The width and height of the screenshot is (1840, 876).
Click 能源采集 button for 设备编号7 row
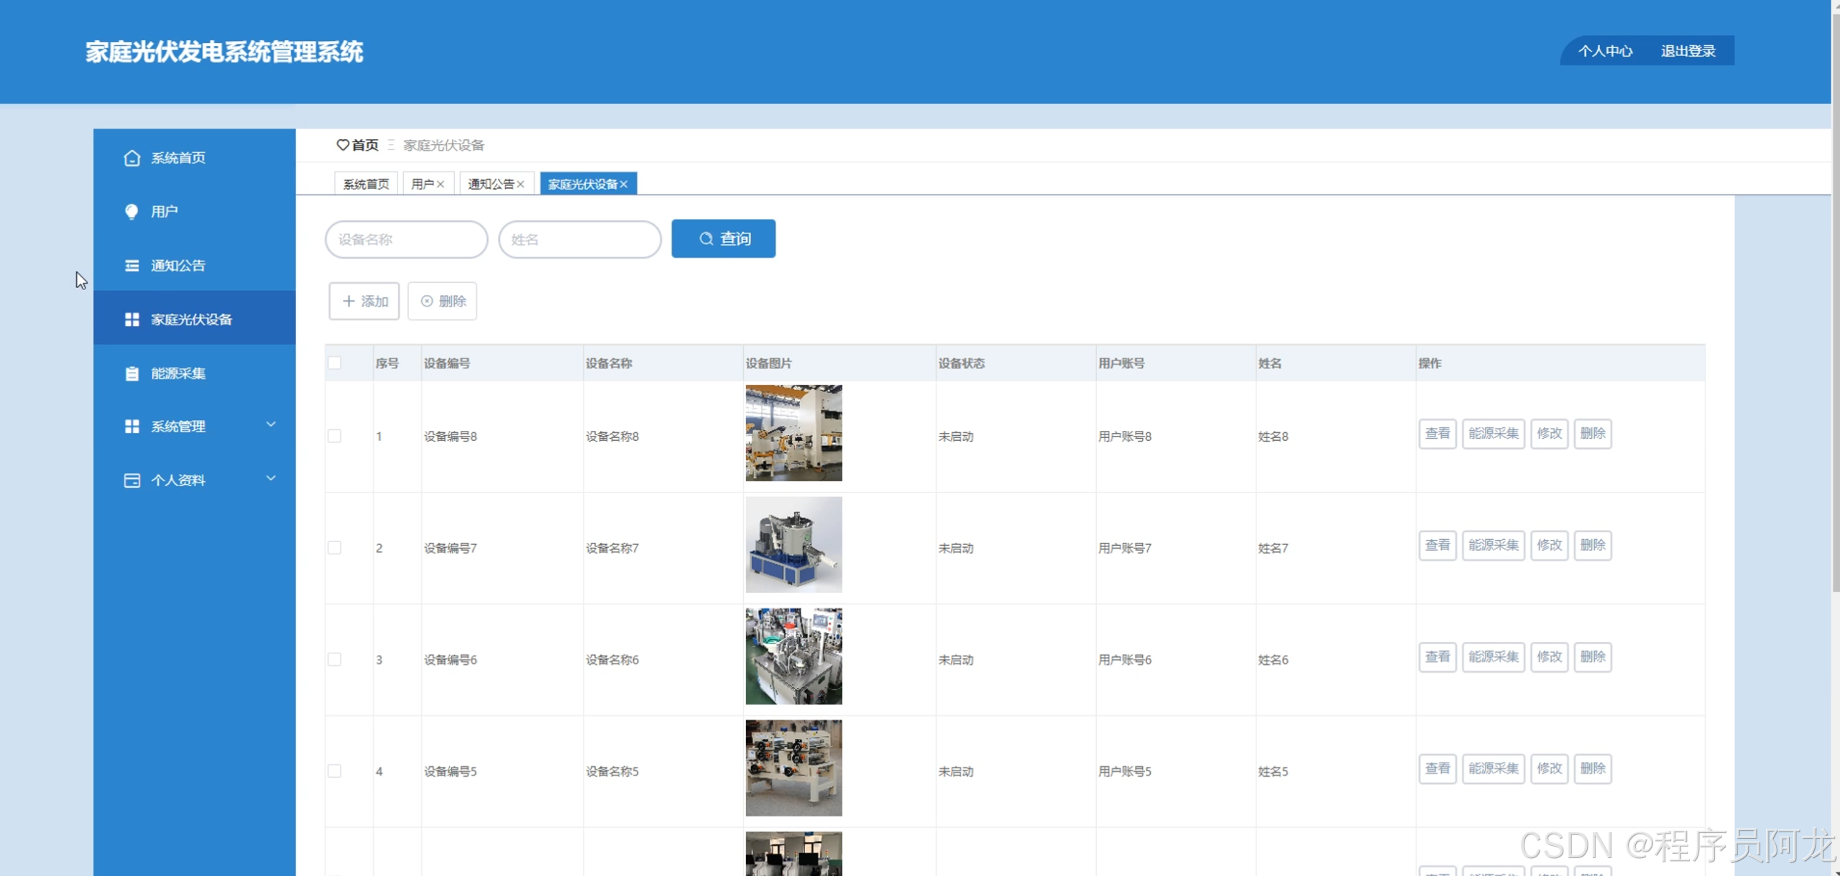[1493, 546]
